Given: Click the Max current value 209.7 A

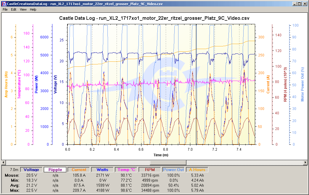Looking at the screenshot, I should [79, 190].
